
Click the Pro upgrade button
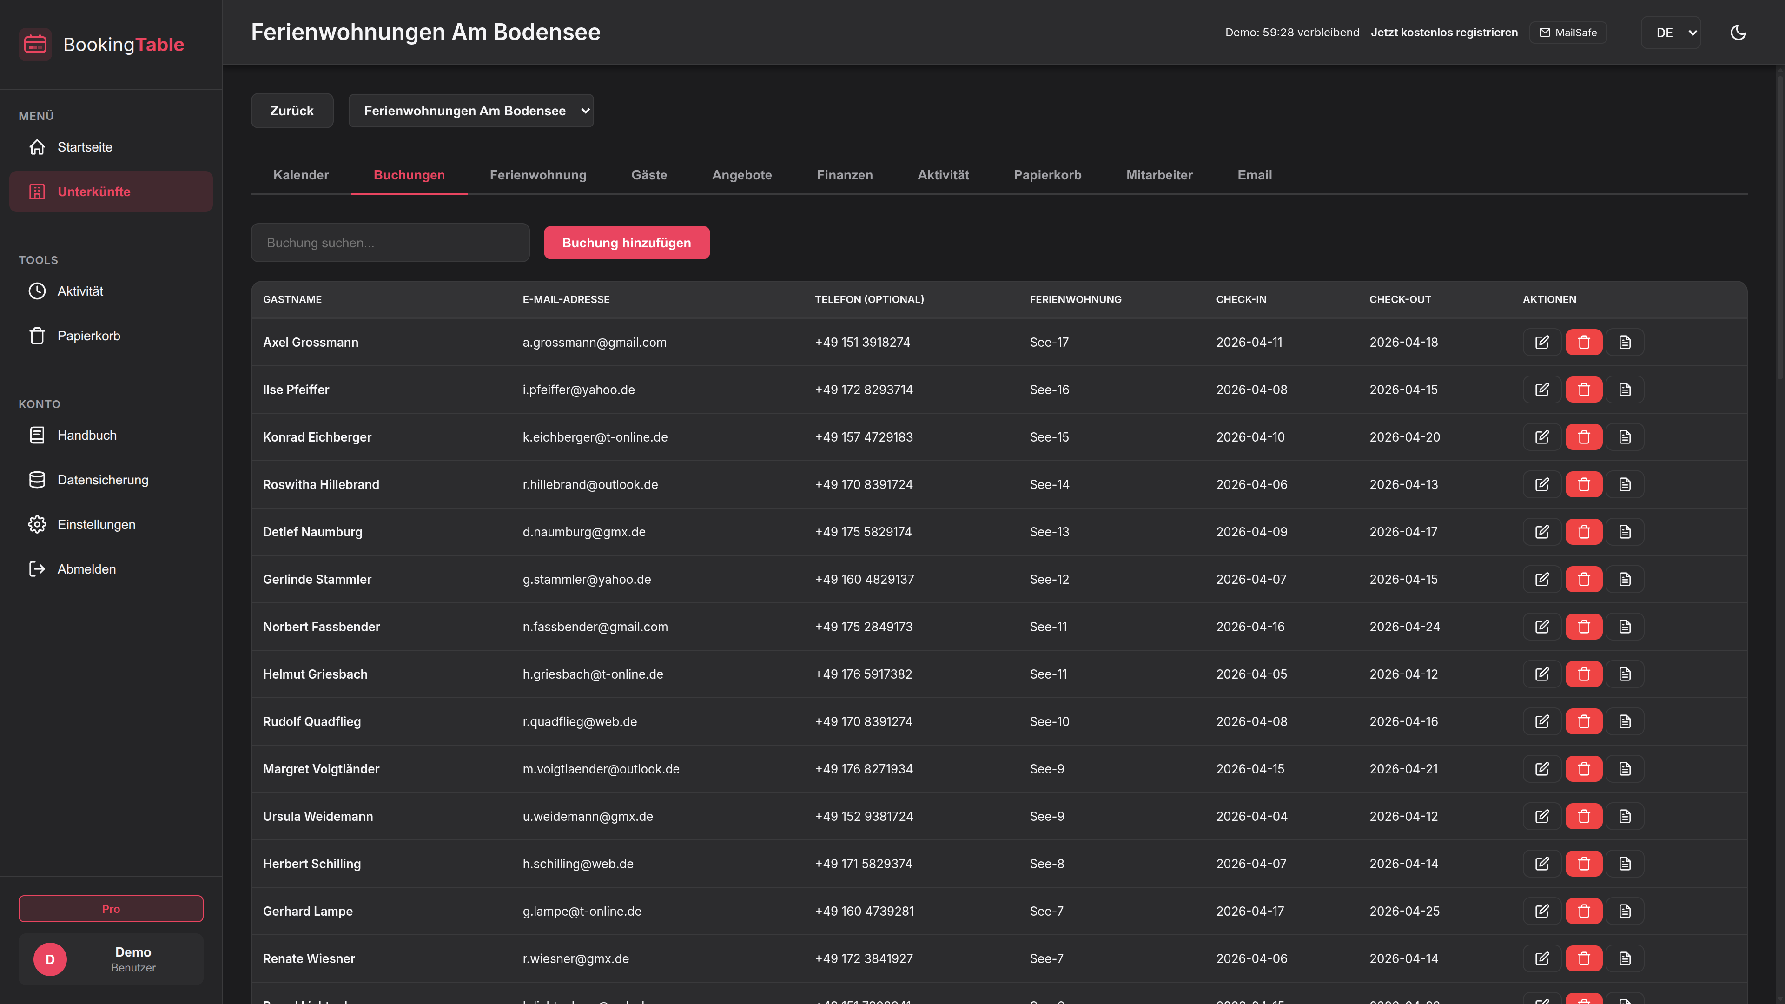point(111,908)
